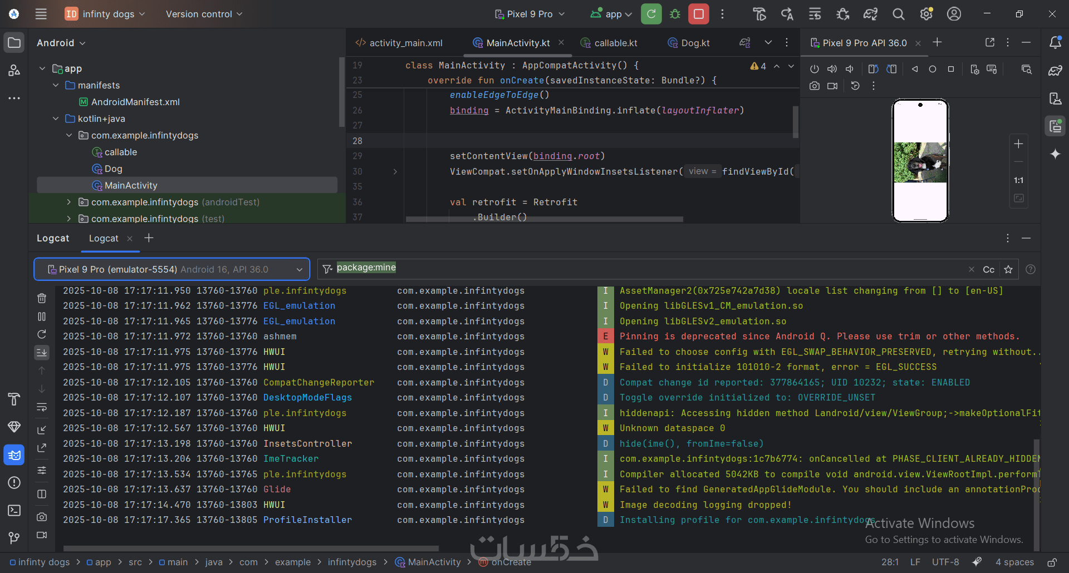The height and width of the screenshot is (573, 1069).
Task: Click 4 spaces indent setting
Action: tap(1014, 562)
